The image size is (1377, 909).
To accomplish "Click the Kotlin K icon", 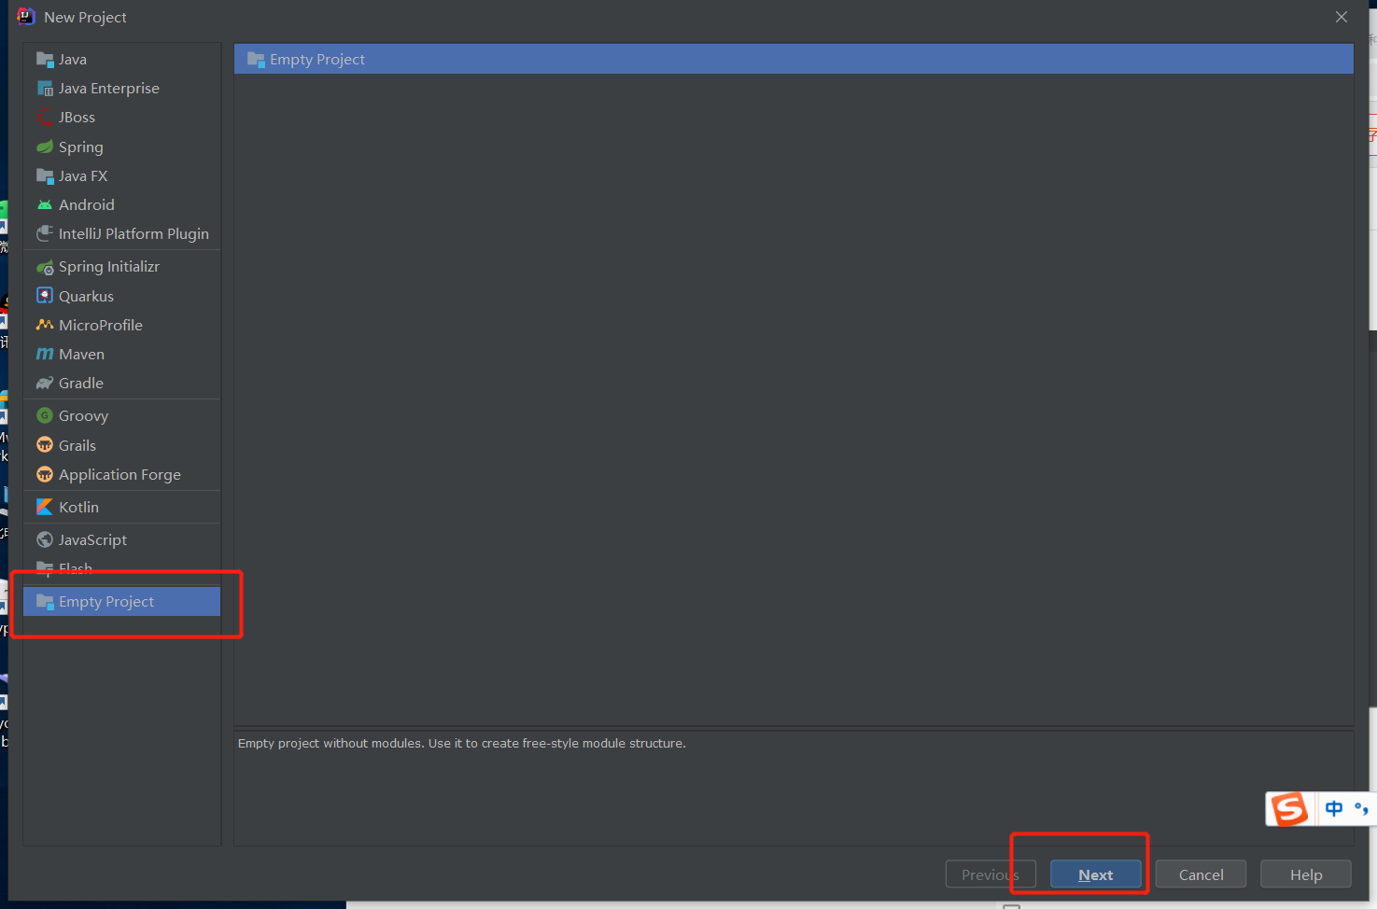I will point(45,507).
